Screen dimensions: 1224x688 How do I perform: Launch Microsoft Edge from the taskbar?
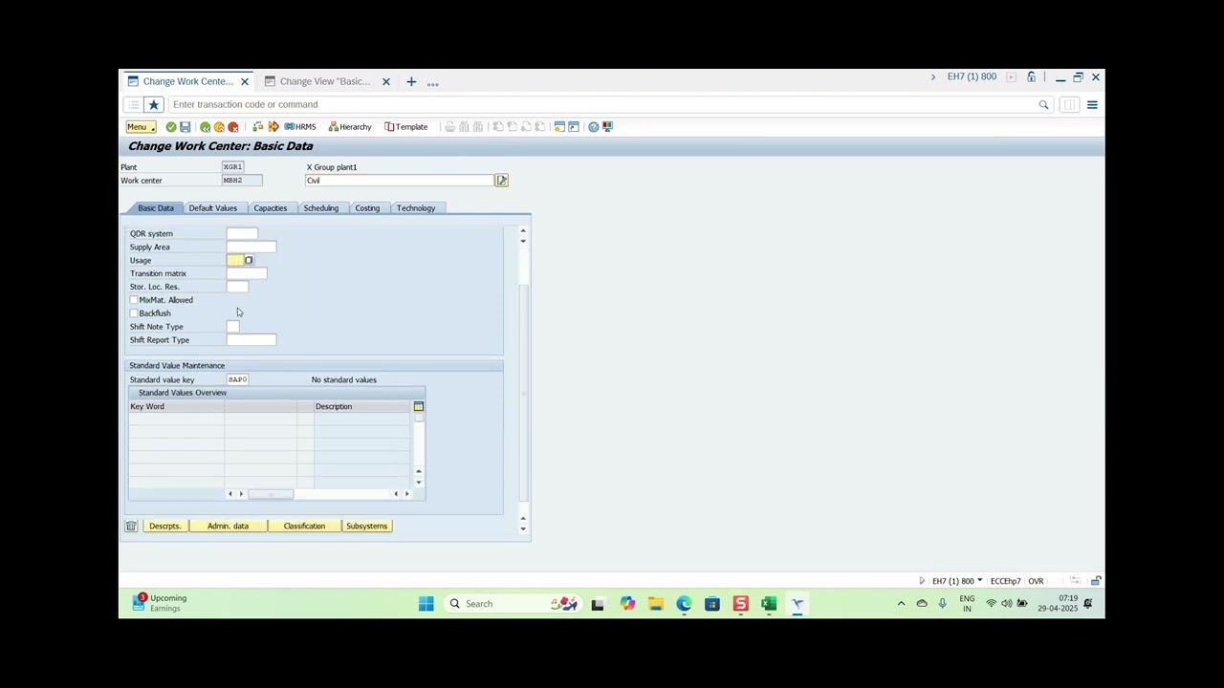(x=684, y=604)
